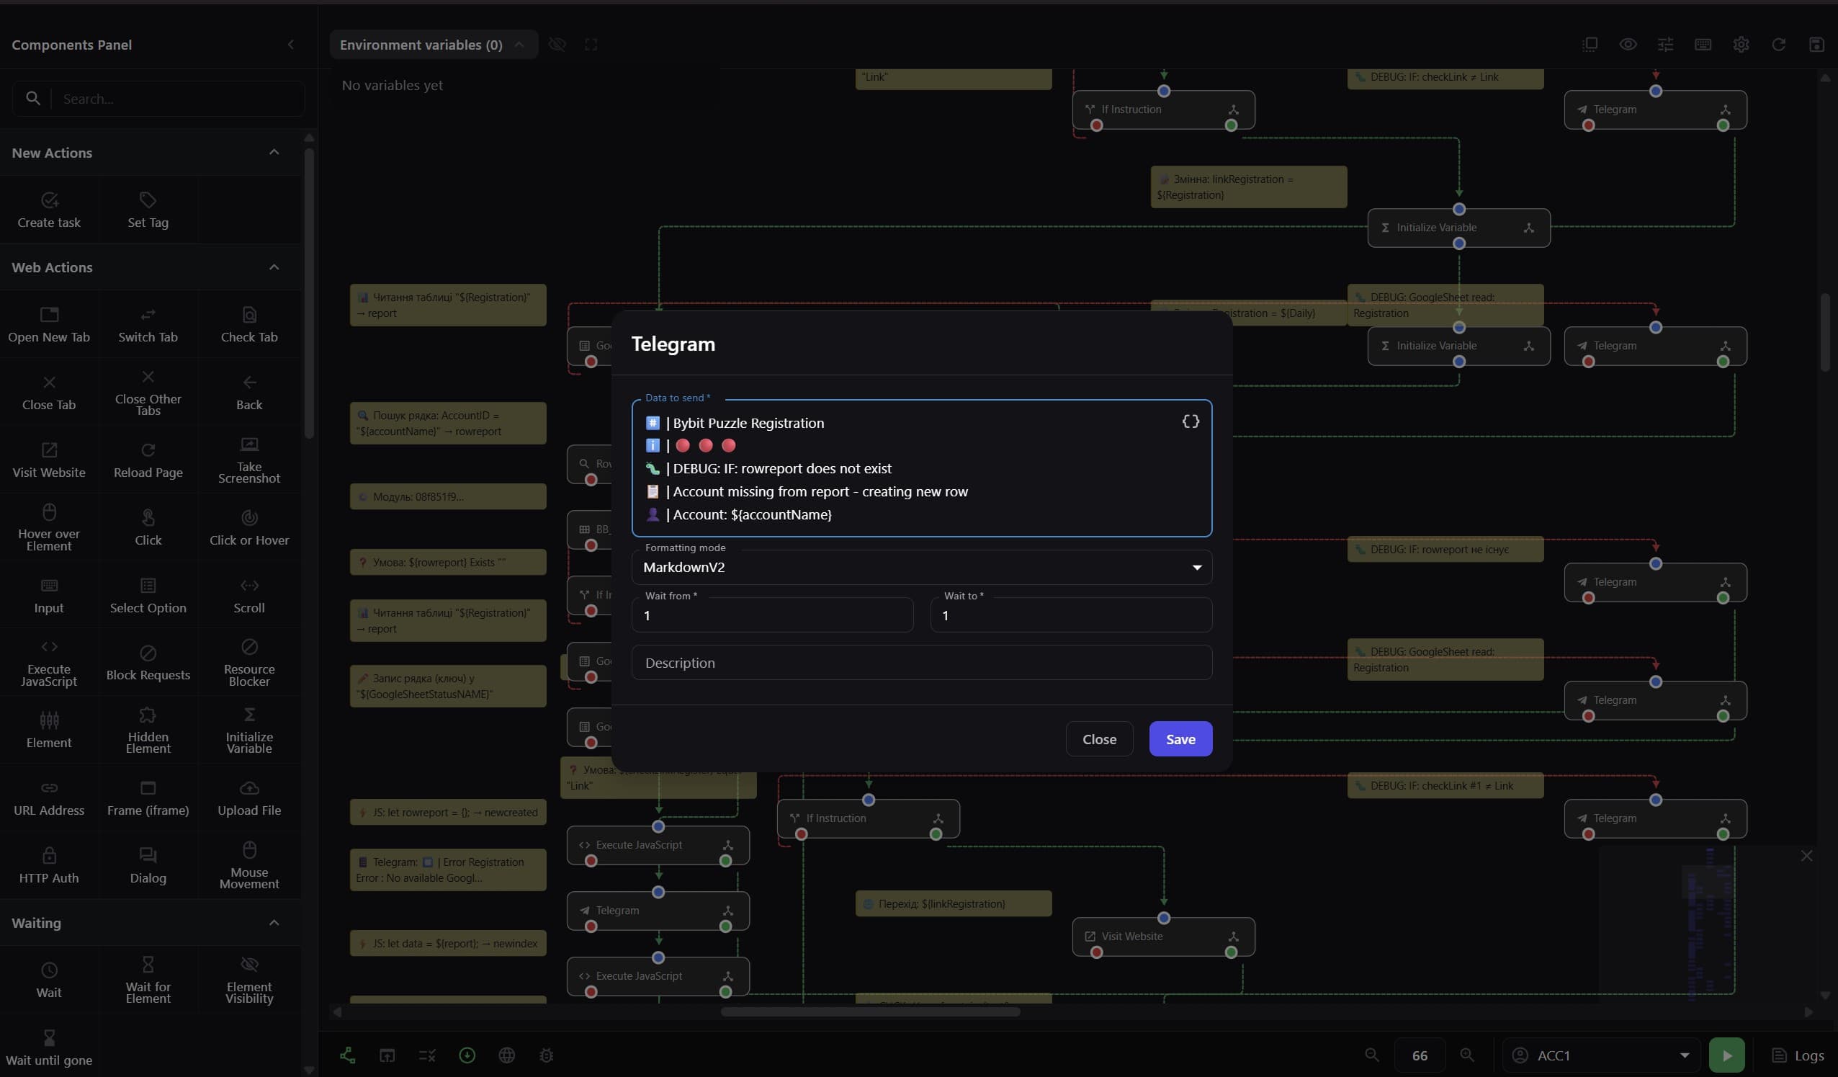Open the ACC1 account dropdown
The height and width of the screenshot is (1077, 1838).
click(1602, 1055)
